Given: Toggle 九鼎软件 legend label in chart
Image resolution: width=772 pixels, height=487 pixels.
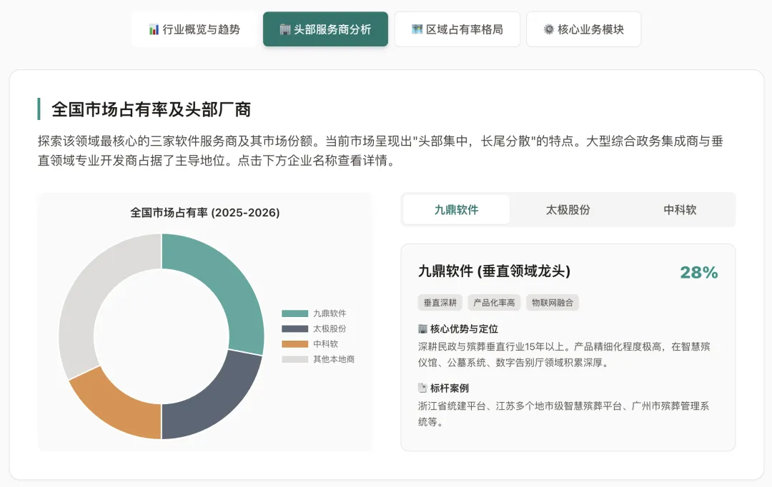Looking at the screenshot, I should tap(330, 313).
